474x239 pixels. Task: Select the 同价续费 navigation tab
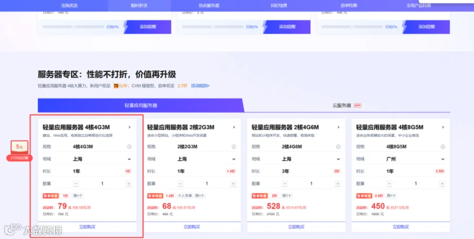pyautogui.click(x=279, y=5)
